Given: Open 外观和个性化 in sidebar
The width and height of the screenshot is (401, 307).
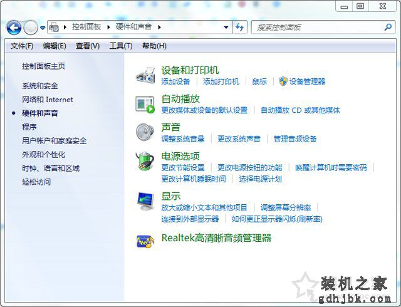Looking at the screenshot, I should pos(43,155).
